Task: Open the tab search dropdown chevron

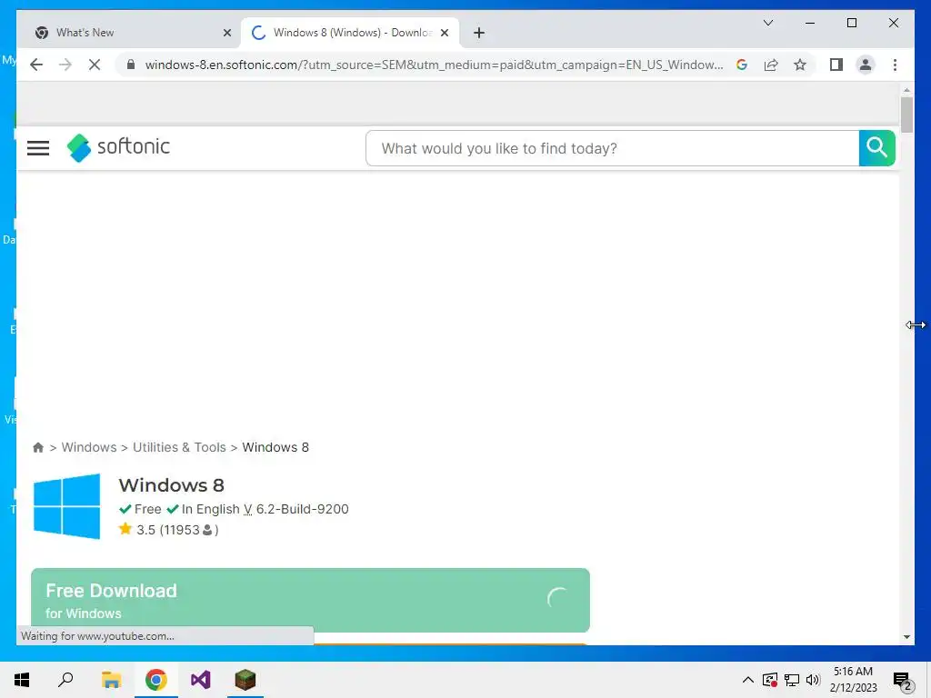Action: coord(767,23)
